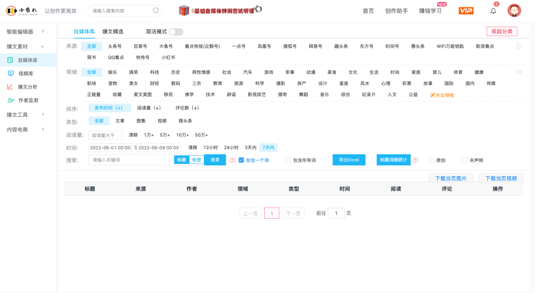Expand the 内容电商 sidebar menu
Viewport: 535px width, 293px height.
[26, 129]
